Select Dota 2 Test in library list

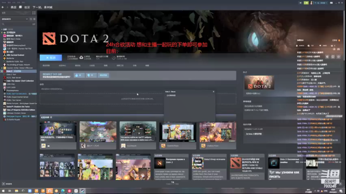(x=11, y=74)
